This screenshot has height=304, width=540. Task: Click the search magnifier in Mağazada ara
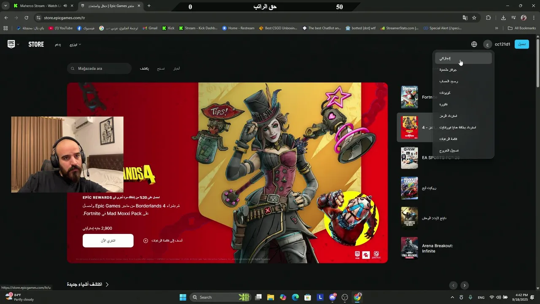73,68
